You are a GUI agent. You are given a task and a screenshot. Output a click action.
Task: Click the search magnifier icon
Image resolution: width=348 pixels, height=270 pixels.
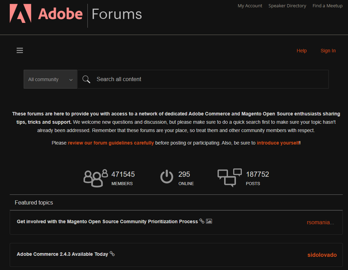(86, 79)
